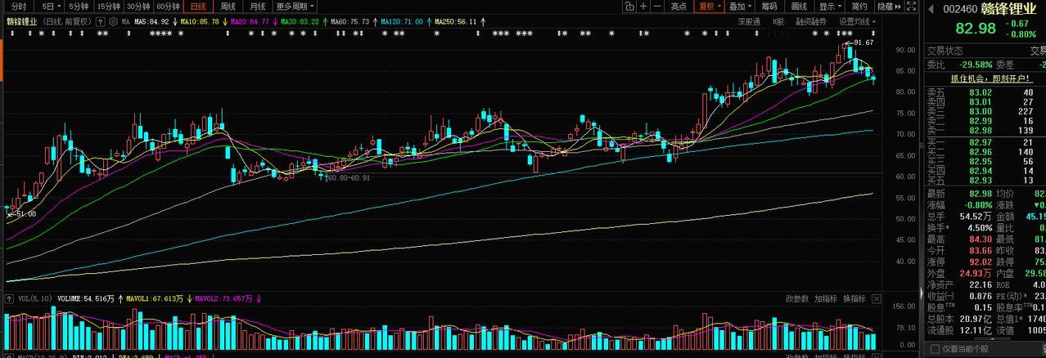Click the 深股通 link

coord(748,21)
